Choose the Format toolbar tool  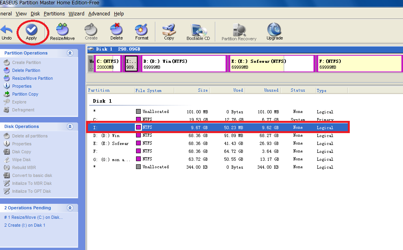[x=142, y=32]
